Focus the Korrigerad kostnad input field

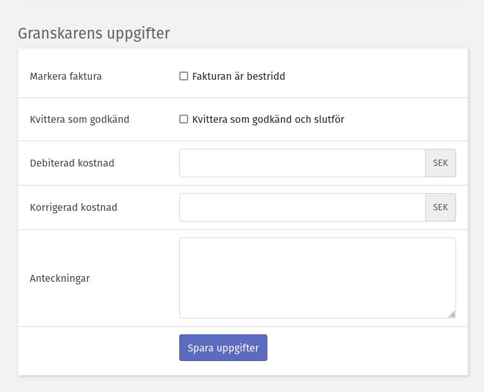pyautogui.click(x=302, y=207)
